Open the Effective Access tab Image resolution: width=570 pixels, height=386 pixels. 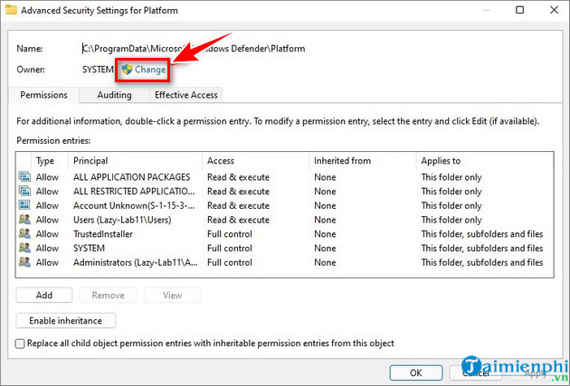tap(186, 95)
